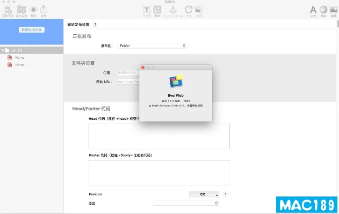Select the Home page in sidebar
Image resolution: width=339 pixels, height=214 pixels.
pos(20,57)
